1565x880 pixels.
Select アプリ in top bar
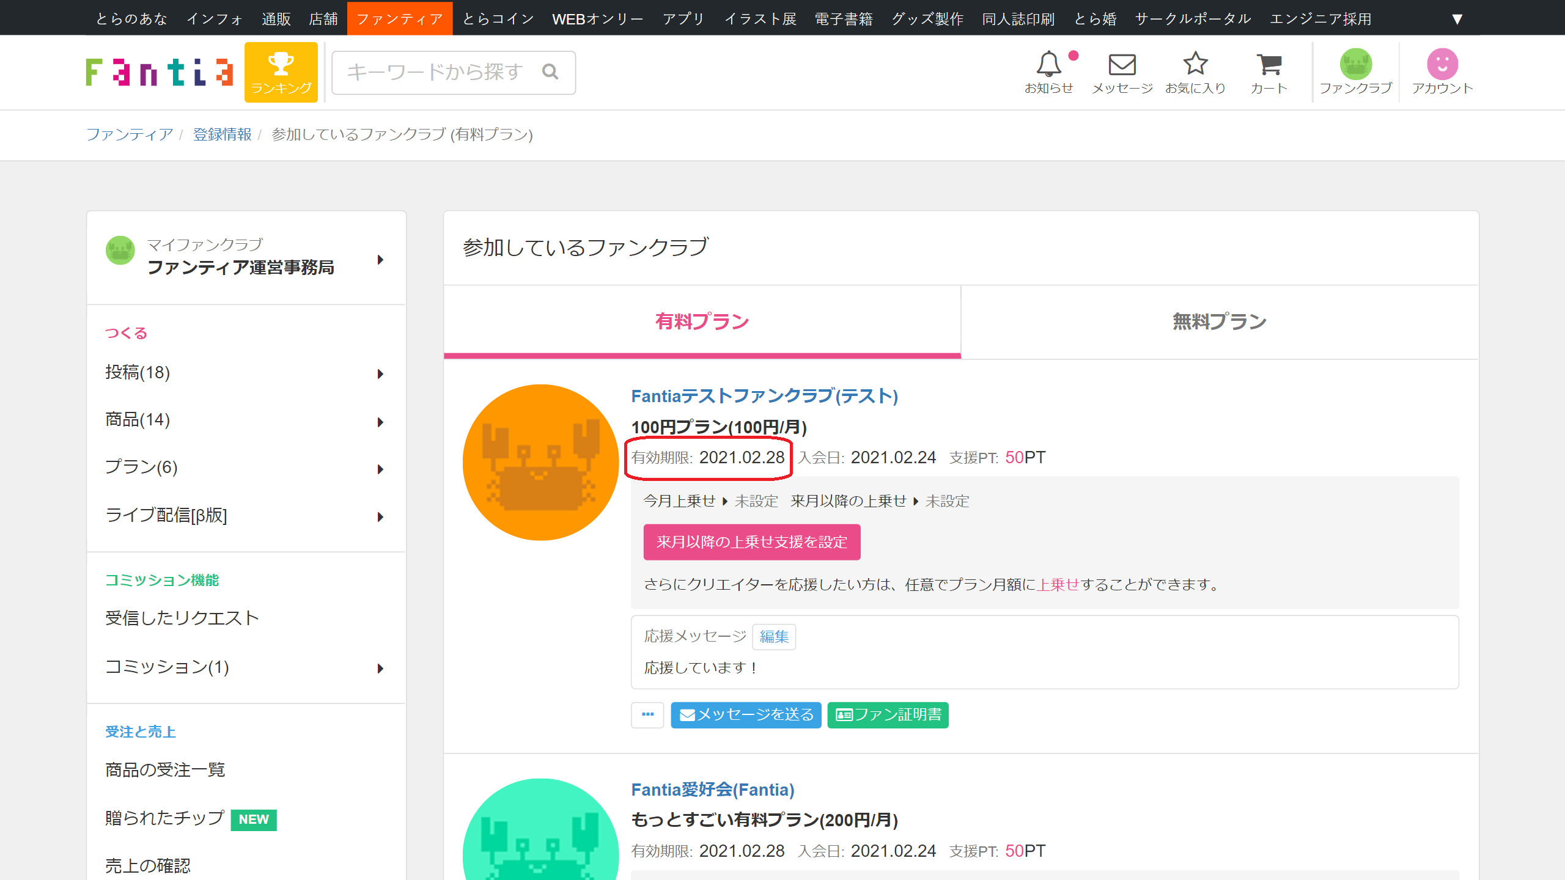click(x=684, y=19)
